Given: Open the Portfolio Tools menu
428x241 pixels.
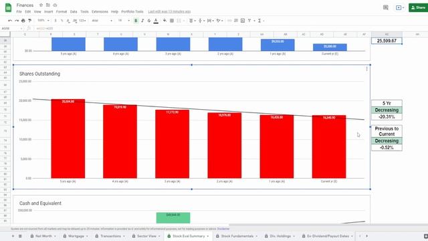Looking at the screenshot, I should [x=132, y=12].
